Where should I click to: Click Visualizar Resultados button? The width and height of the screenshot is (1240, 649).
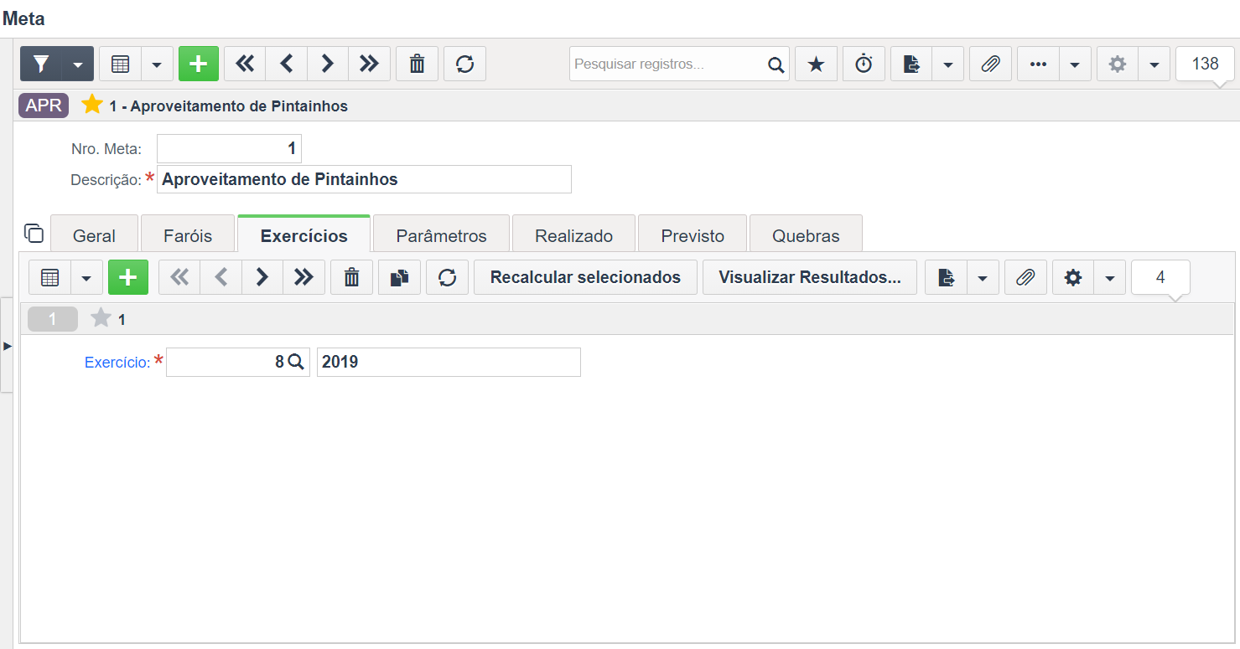coord(810,277)
